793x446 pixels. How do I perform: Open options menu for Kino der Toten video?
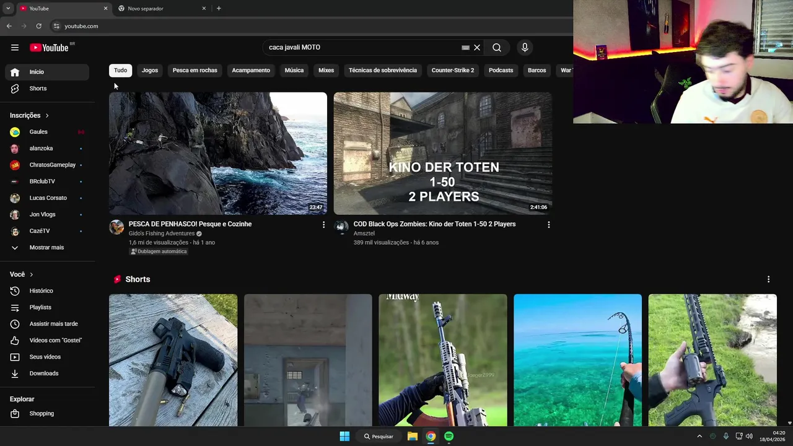click(548, 225)
